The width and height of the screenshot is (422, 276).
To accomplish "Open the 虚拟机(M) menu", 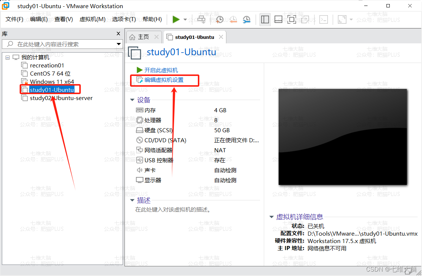I will coord(92,19).
